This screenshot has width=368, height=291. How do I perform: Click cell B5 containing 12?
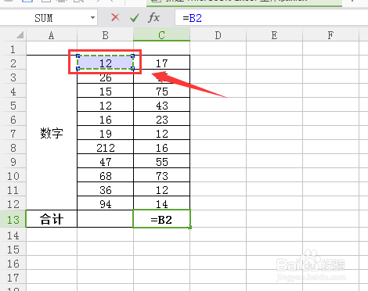pos(106,105)
